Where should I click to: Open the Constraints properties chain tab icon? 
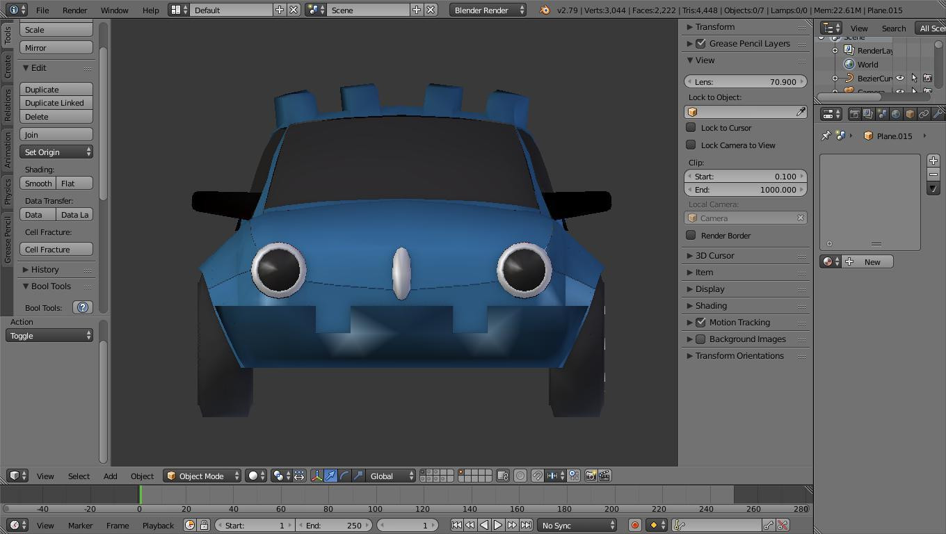(x=924, y=114)
